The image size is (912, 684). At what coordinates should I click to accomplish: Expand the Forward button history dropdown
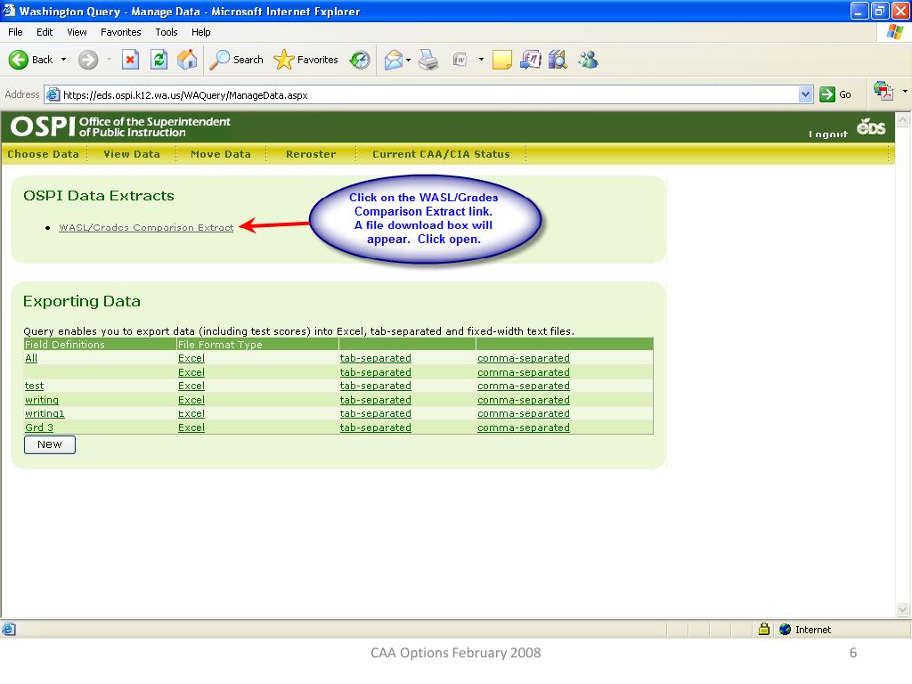(109, 60)
